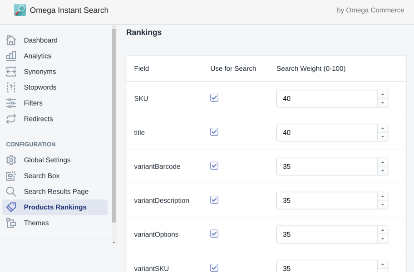This screenshot has width=414, height=272.
Task: Toggle variantSKU search checkbox
Action: tap(214, 268)
